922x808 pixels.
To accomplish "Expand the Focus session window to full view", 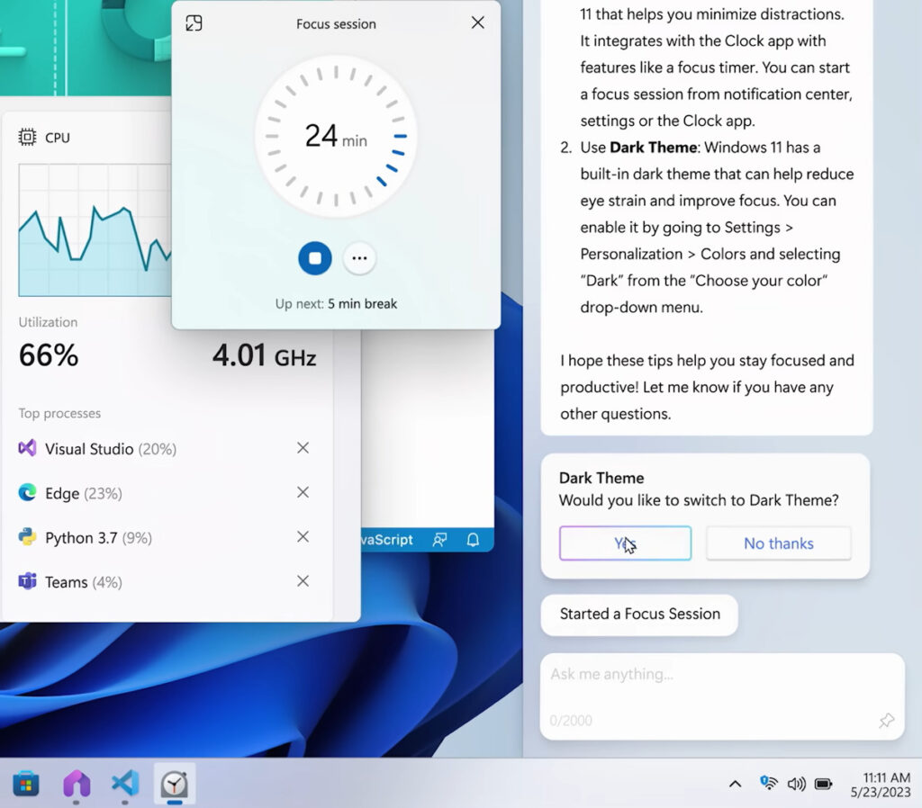I will tap(194, 23).
